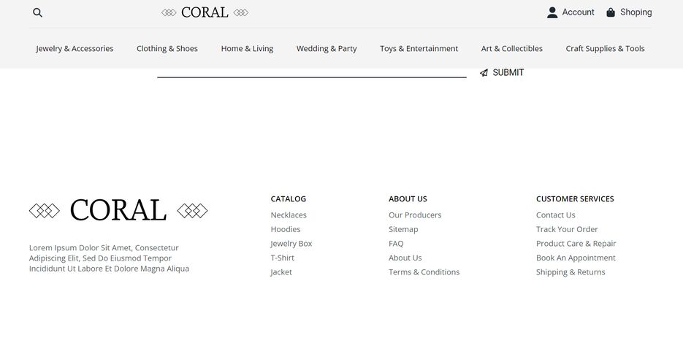
Task: Click the paper plane Submit icon
Action: [484, 73]
